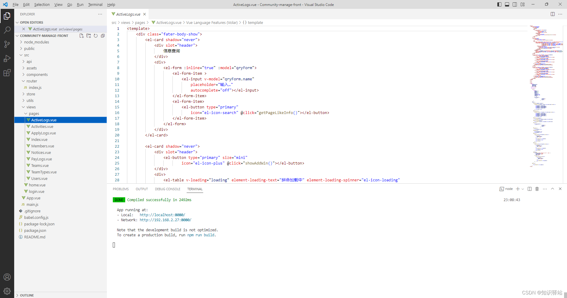Image resolution: width=567 pixels, height=298 pixels.
Task: Open router index.js file
Action: point(61,88)
